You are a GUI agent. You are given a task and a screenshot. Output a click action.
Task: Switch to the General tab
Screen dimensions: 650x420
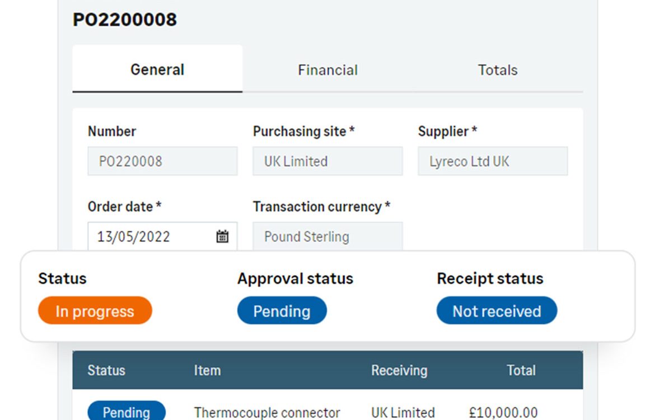tap(157, 69)
